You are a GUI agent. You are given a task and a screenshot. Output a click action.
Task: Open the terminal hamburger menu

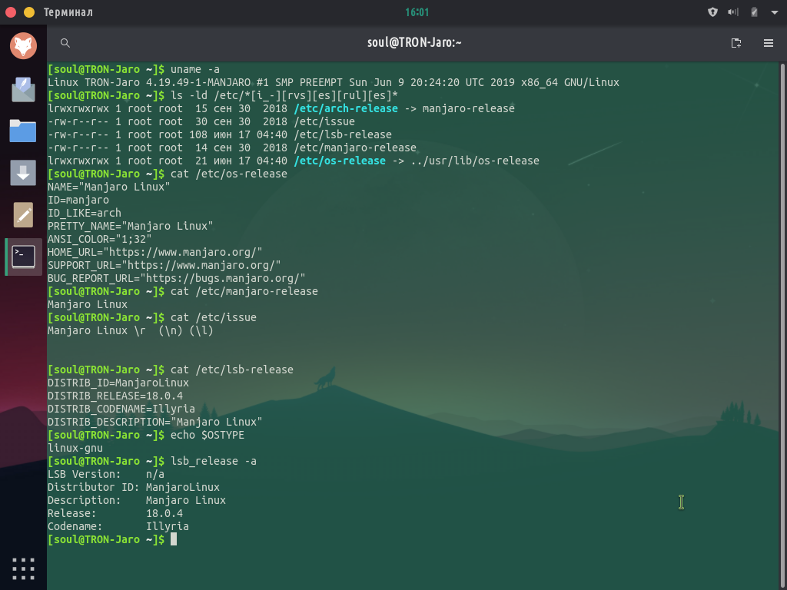pos(768,43)
